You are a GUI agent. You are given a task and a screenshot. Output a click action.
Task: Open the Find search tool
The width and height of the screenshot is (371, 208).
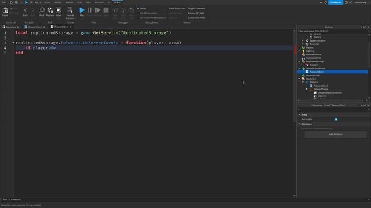(42, 10)
